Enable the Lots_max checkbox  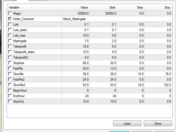pos(10,35)
